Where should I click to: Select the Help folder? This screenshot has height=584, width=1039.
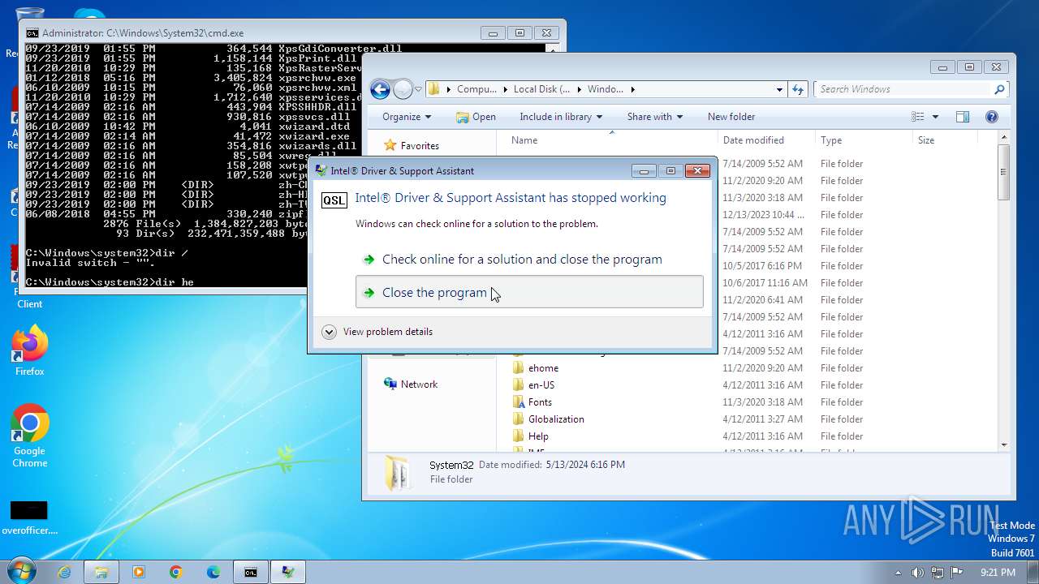point(538,436)
